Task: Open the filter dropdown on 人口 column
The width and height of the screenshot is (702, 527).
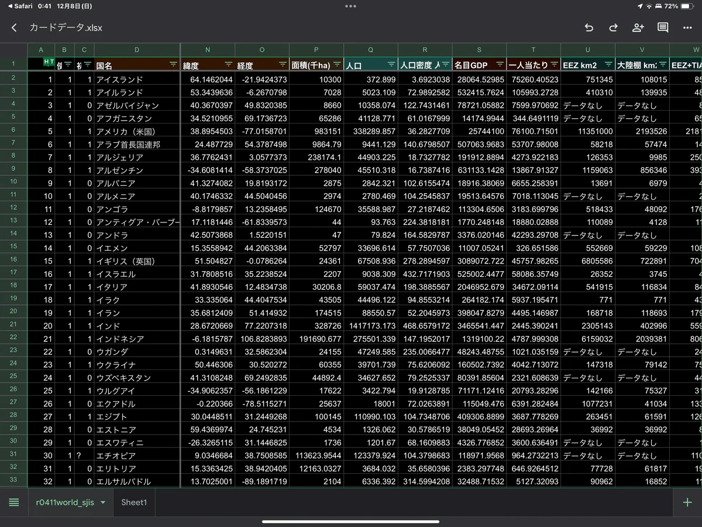Action: point(391,64)
